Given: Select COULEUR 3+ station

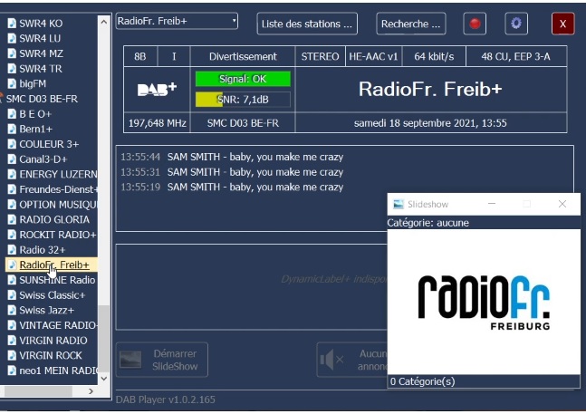Looking at the screenshot, I should click(49, 144).
